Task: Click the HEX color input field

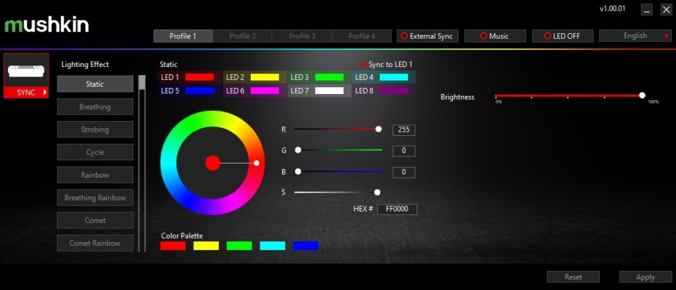Action: (397, 210)
